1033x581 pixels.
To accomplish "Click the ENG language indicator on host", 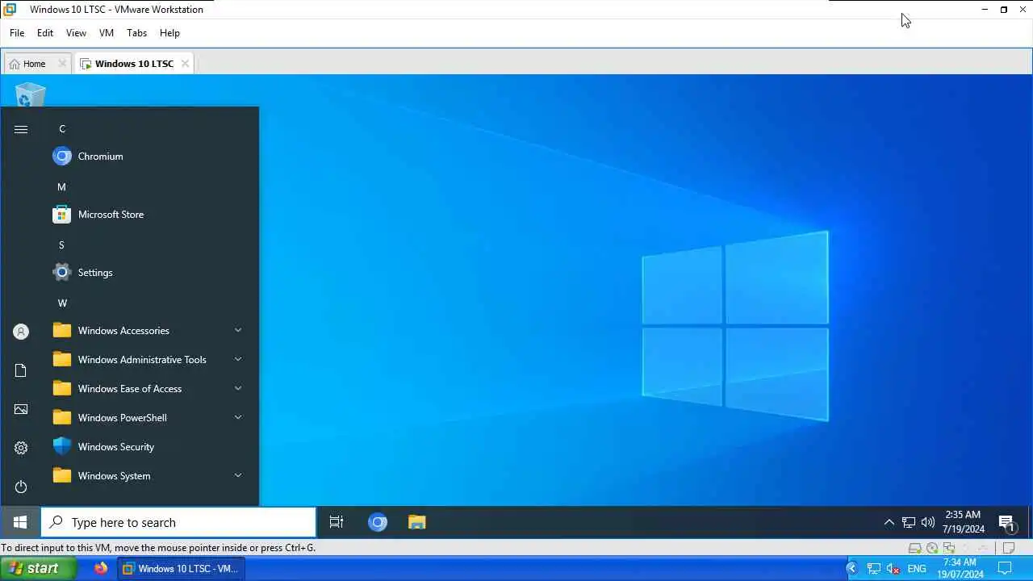I will (x=917, y=569).
